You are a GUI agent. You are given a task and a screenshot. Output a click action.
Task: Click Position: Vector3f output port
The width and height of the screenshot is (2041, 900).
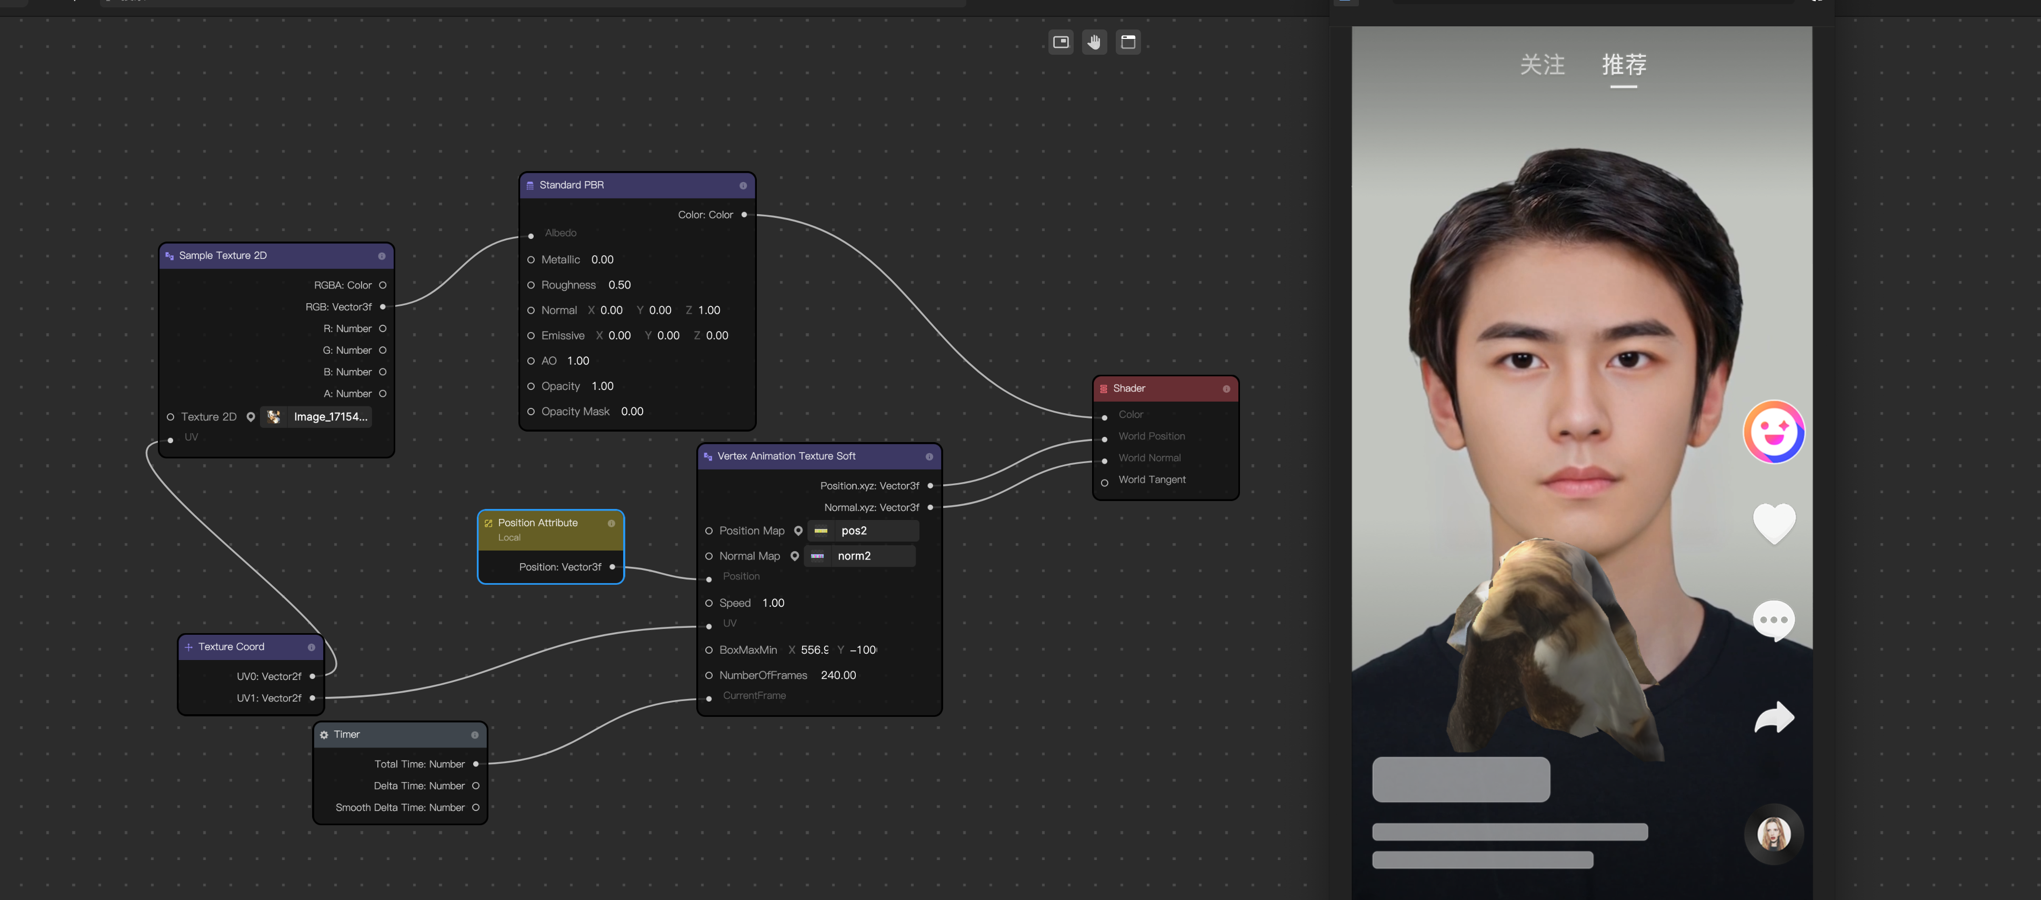pos(613,567)
